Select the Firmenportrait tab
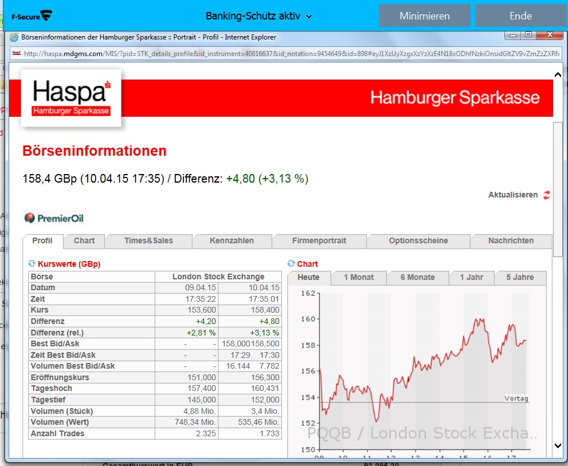The width and height of the screenshot is (568, 466). point(319,241)
